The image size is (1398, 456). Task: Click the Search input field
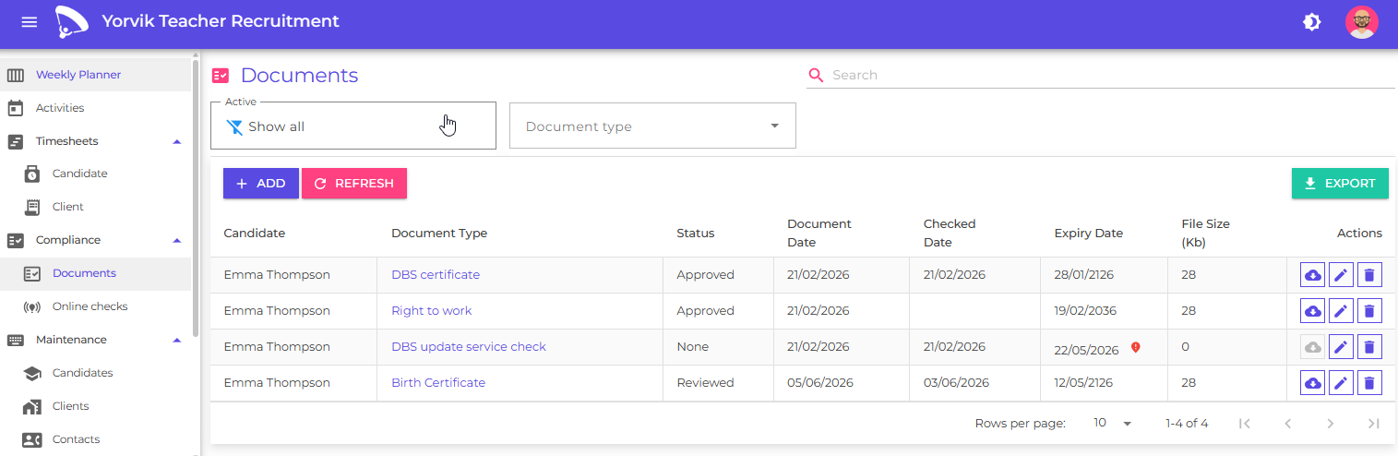1112,75
